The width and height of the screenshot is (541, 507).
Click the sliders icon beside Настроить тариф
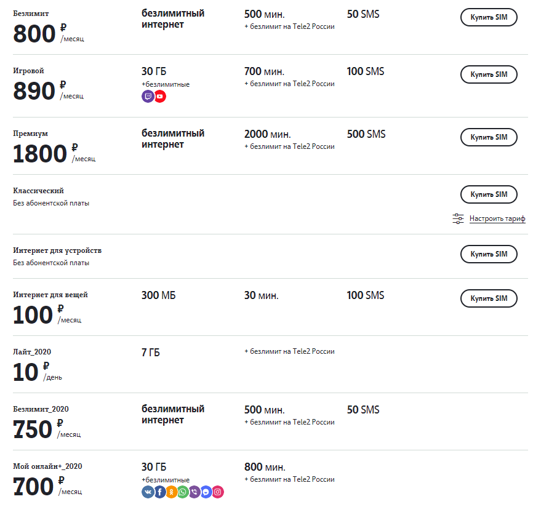(x=458, y=218)
